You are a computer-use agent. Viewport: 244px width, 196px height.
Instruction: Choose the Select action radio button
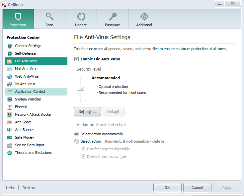pyautogui.click(x=77, y=141)
